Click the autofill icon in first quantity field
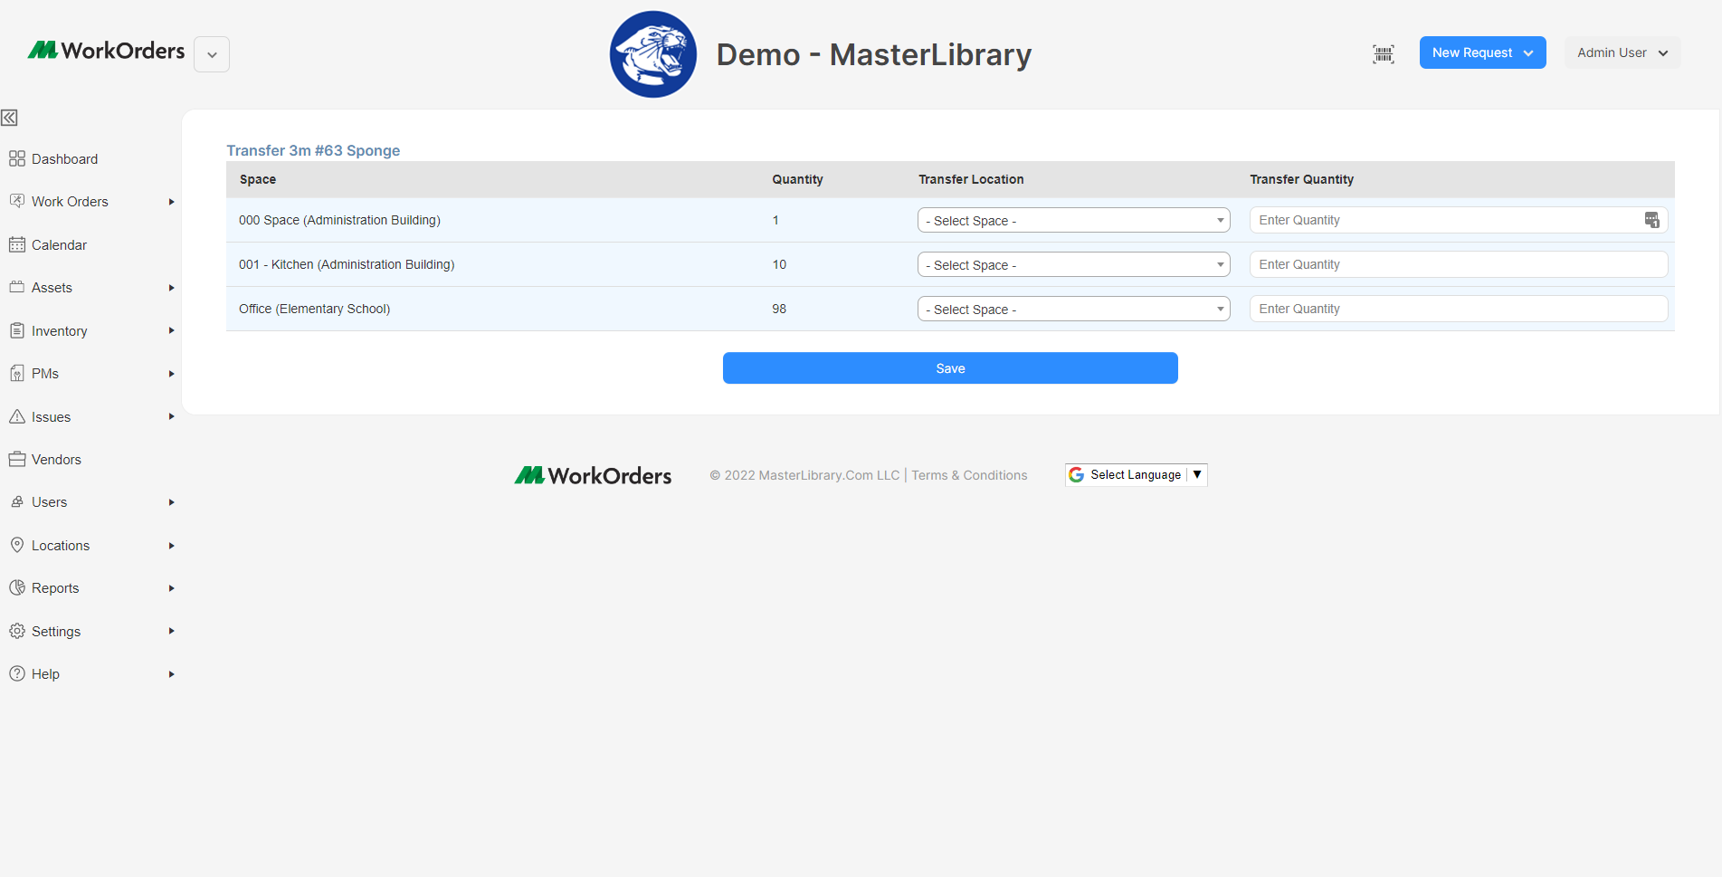 pyautogui.click(x=1651, y=220)
